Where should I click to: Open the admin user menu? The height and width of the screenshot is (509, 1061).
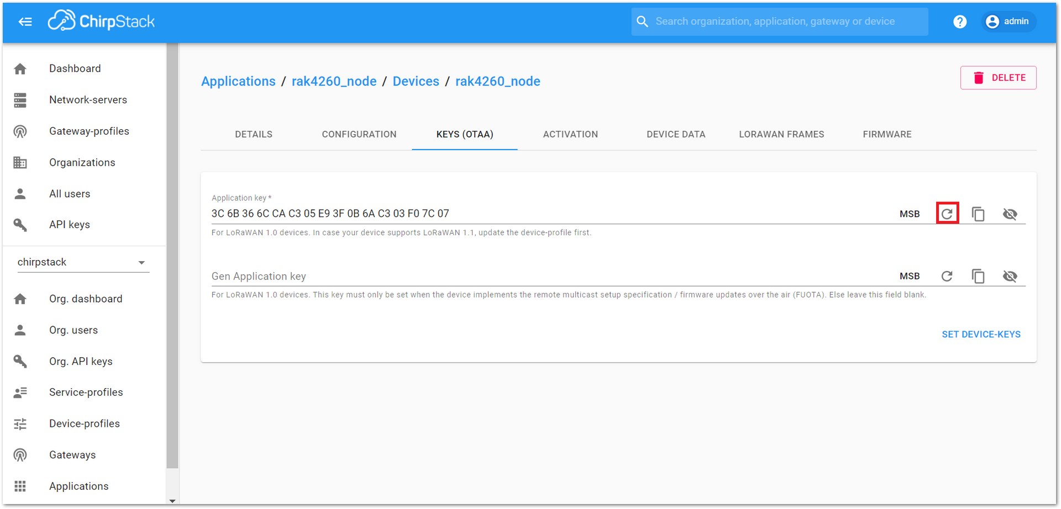click(x=1008, y=22)
